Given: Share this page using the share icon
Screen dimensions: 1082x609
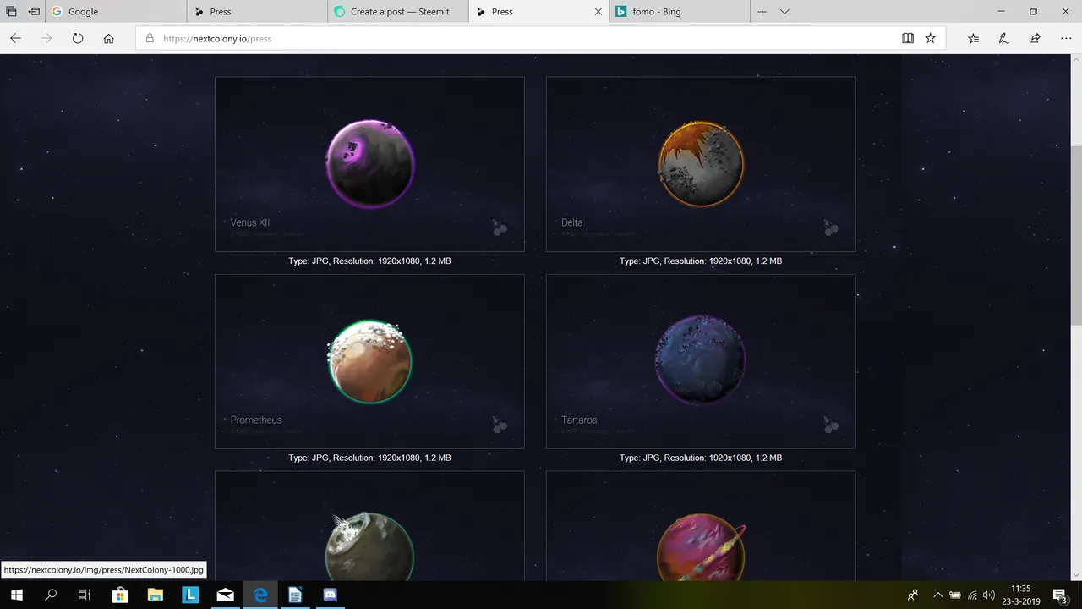Looking at the screenshot, I should tap(1035, 38).
